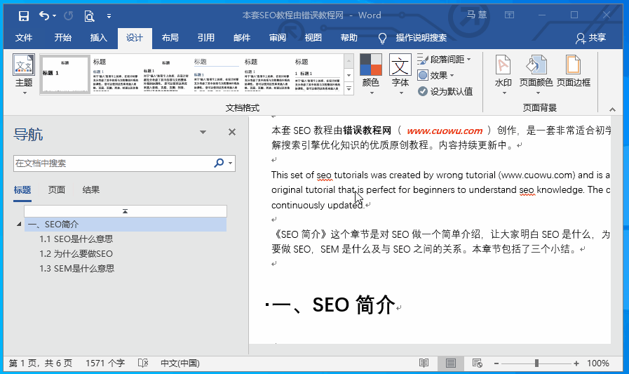The height and width of the screenshot is (374, 629).
Task: Collapse the ribbon with the chevron arrow
Action: (x=612, y=109)
